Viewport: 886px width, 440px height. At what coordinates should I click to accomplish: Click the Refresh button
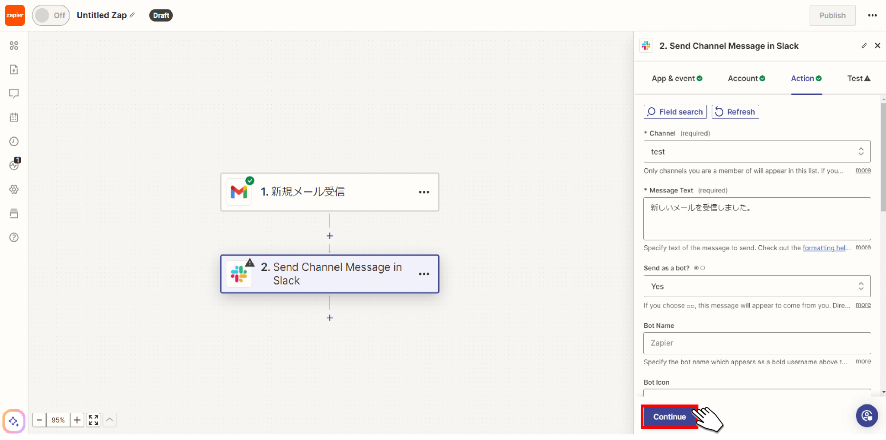point(735,112)
